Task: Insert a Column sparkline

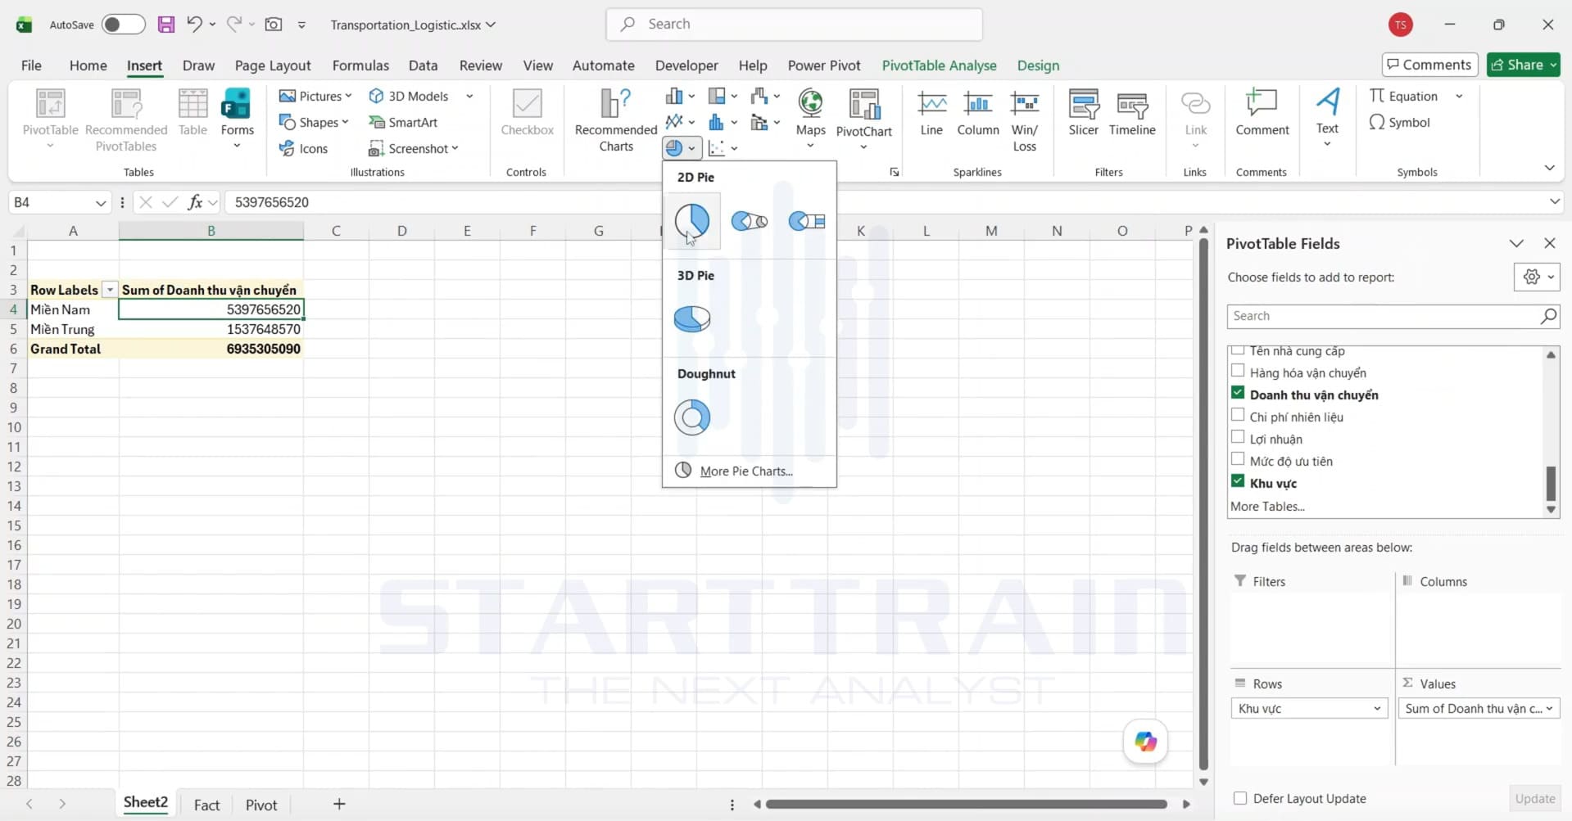Action: coord(977,114)
